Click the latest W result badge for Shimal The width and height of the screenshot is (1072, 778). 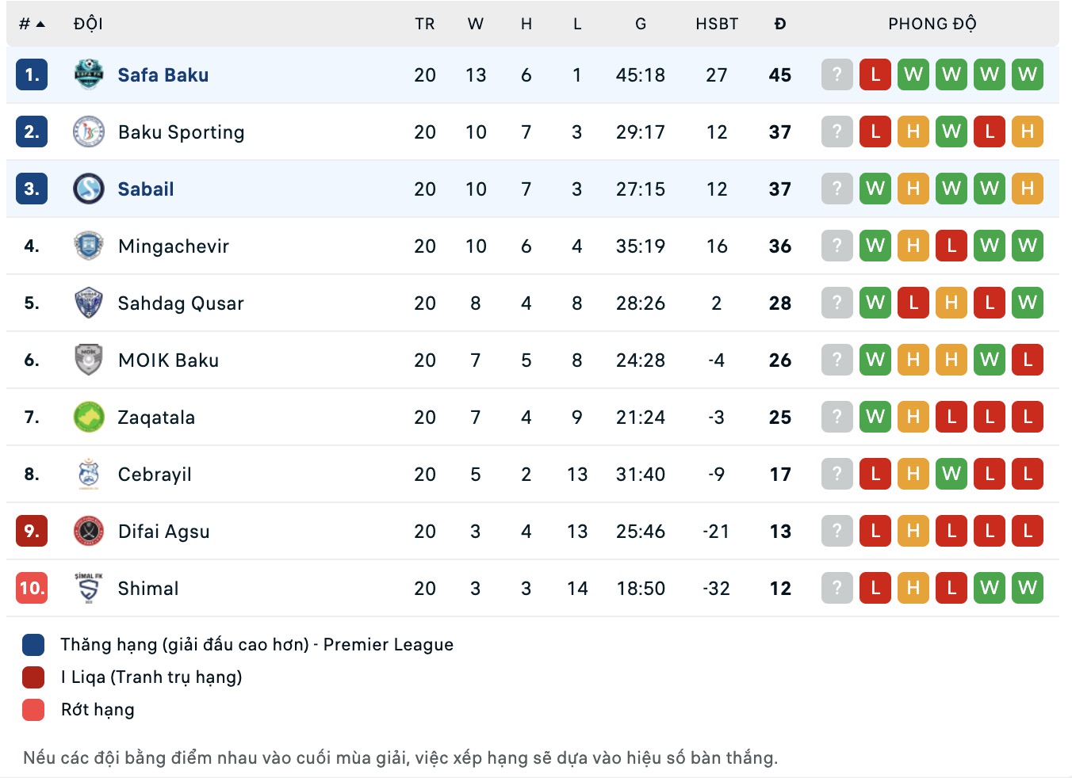[1028, 588]
